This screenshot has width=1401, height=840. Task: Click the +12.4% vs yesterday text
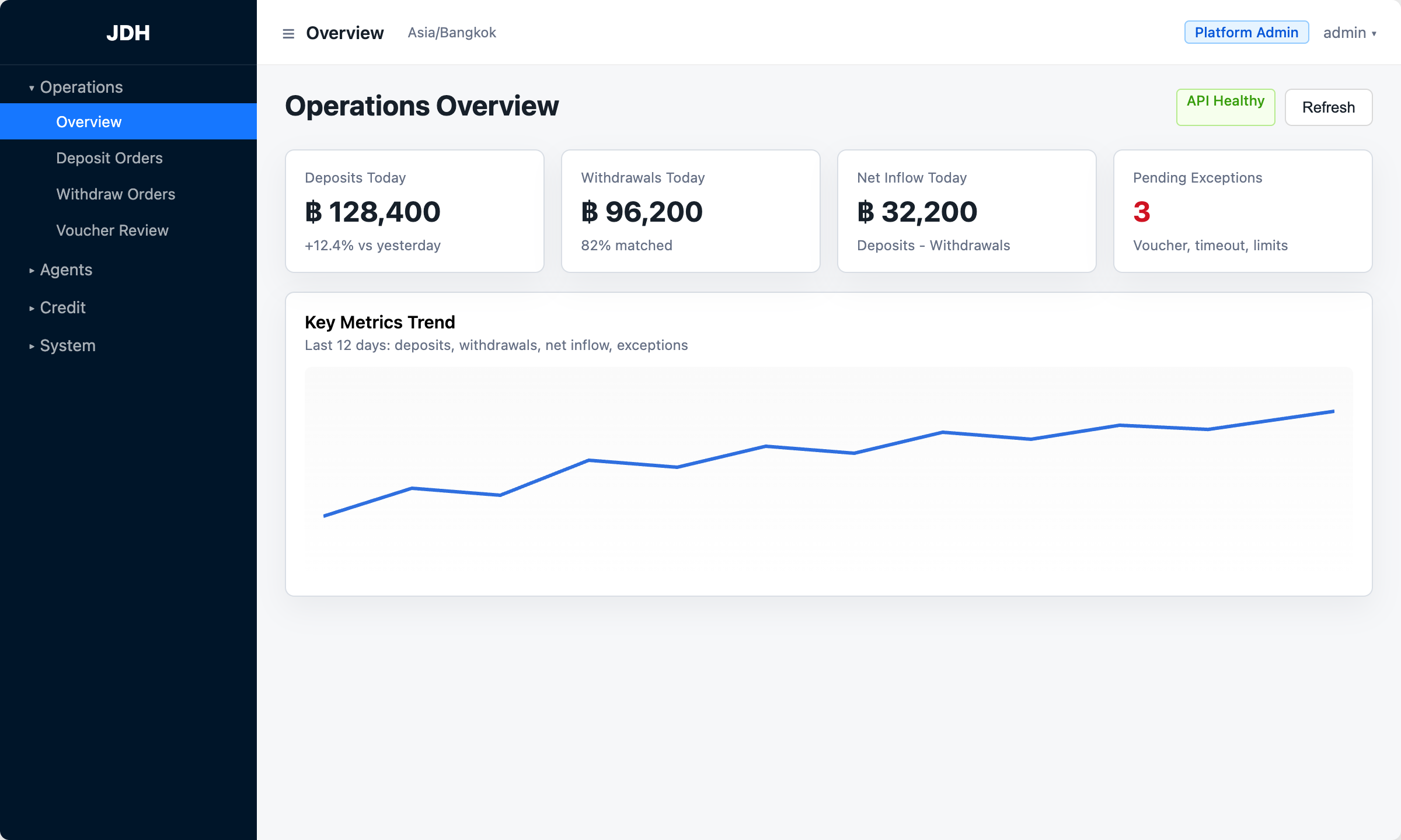(x=372, y=245)
